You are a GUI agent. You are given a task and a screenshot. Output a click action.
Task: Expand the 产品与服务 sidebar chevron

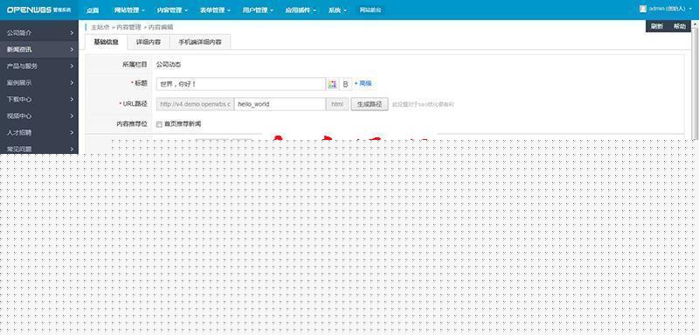pyautogui.click(x=72, y=66)
